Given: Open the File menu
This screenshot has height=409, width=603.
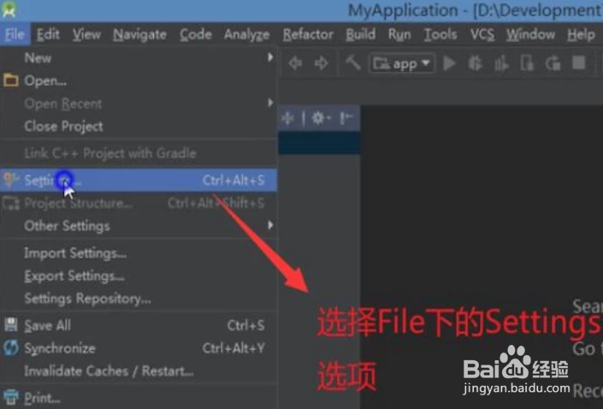Looking at the screenshot, I should tap(15, 34).
